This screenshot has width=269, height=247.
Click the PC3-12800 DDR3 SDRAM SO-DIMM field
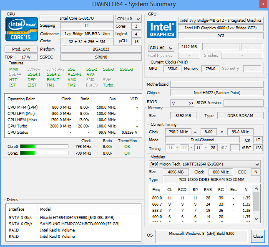tap(211, 180)
